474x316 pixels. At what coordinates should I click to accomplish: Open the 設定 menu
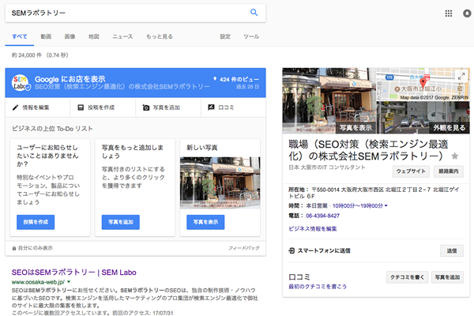click(x=225, y=36)
